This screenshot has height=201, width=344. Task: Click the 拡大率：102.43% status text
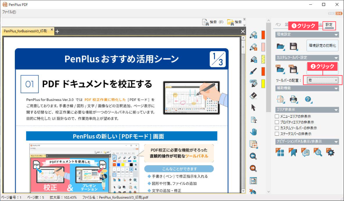[x=63, y=198]
